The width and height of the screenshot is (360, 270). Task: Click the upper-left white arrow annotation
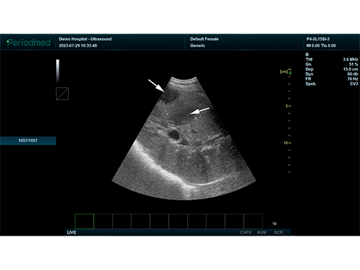156,85
